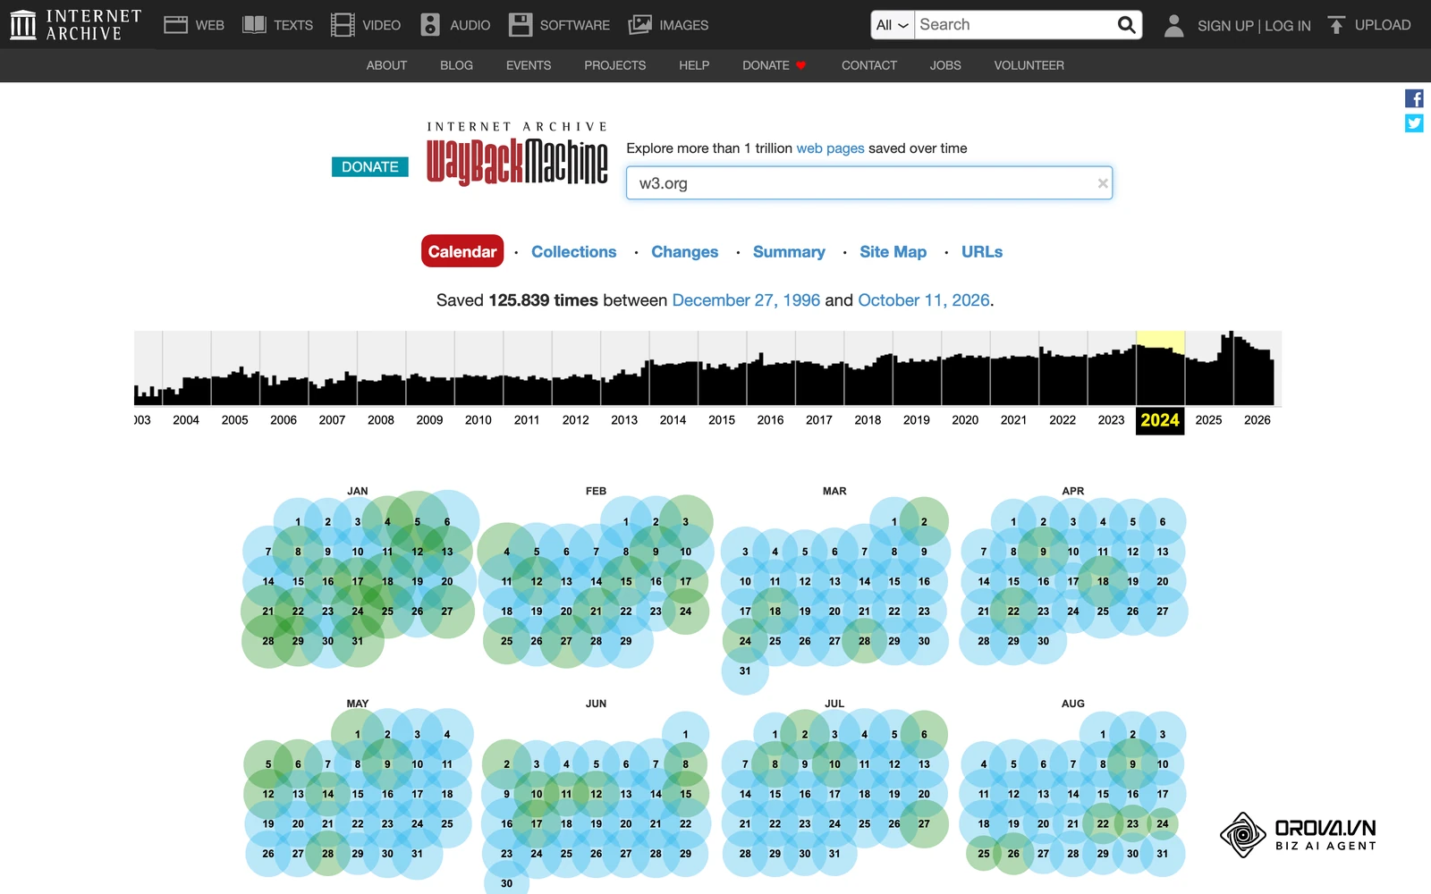Switch to the Collections tab
Viewport: 1431px width, 894px height.
[x=574, y=252]
